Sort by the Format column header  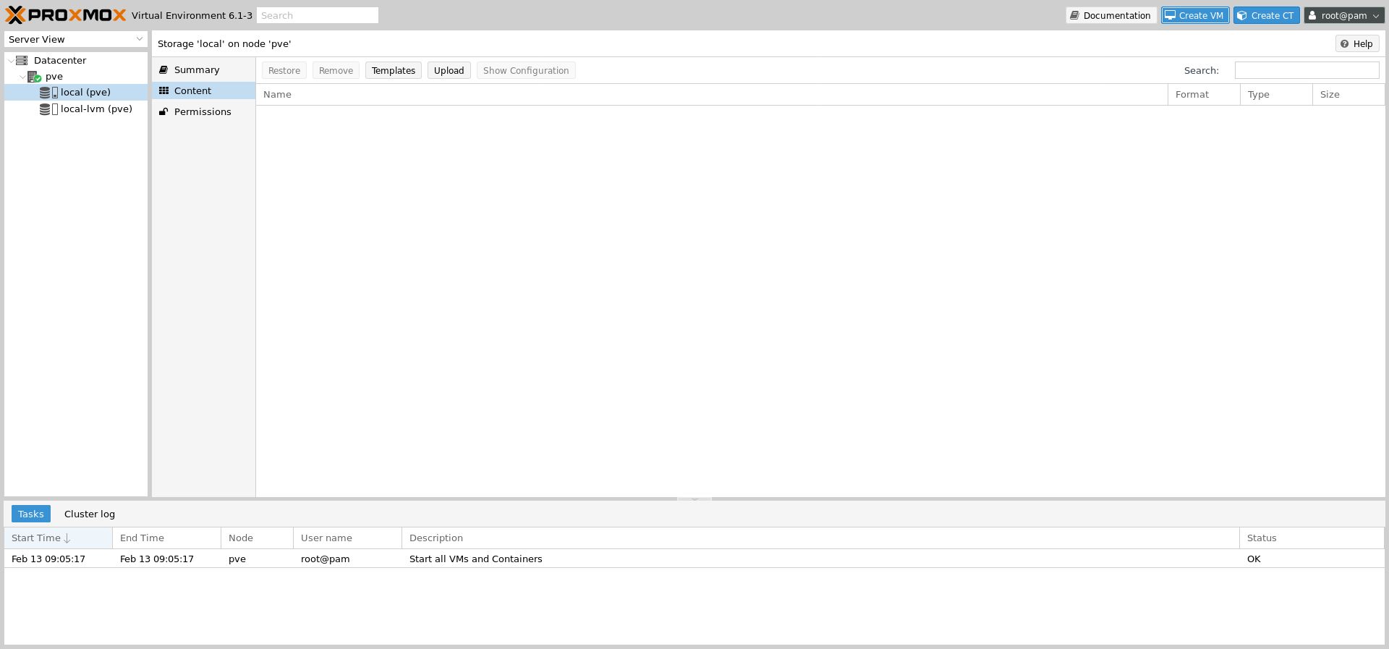pyautogui.click(x=1204, y=95)
